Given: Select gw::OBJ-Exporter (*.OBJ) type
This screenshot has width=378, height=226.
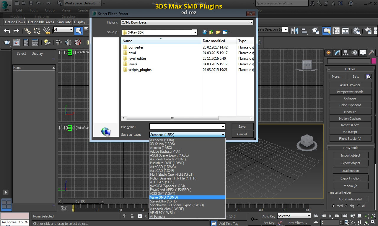Looking at the screenshot, I should (187, 186).
